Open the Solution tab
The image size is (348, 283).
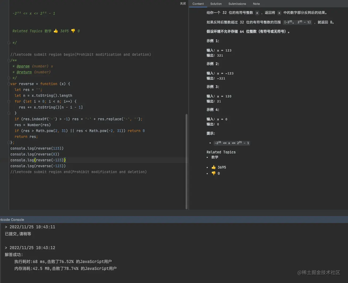[216, 4]
